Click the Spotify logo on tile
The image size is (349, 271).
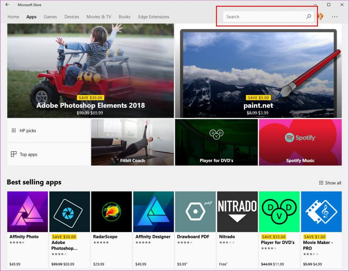300,138
